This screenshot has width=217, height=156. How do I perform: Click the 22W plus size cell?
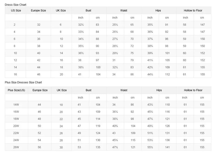(x=16, y=133)
